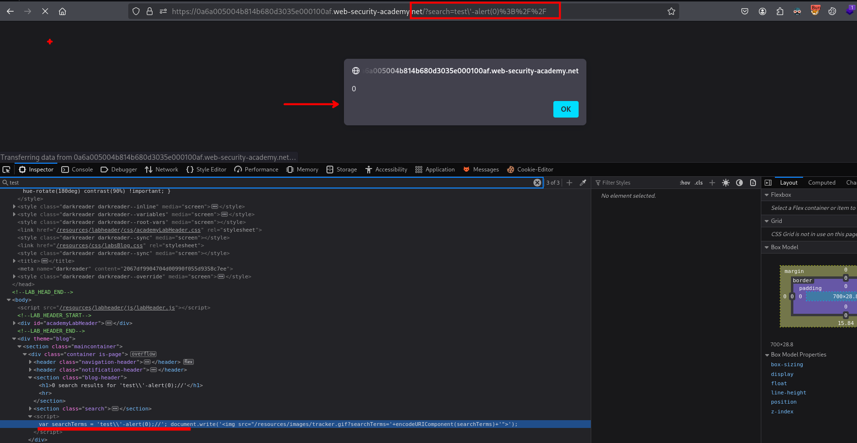Open the Extensions puzzle piece icon

tap(780, 11)
